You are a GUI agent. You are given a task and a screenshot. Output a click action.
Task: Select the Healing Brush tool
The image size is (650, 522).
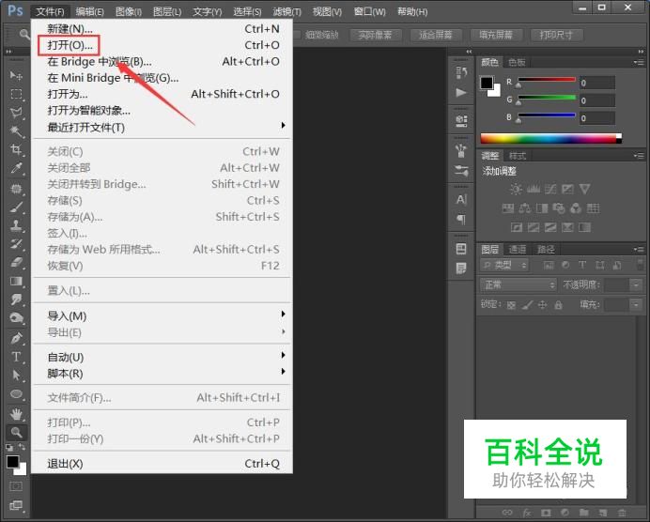click(x=16, y=189)
